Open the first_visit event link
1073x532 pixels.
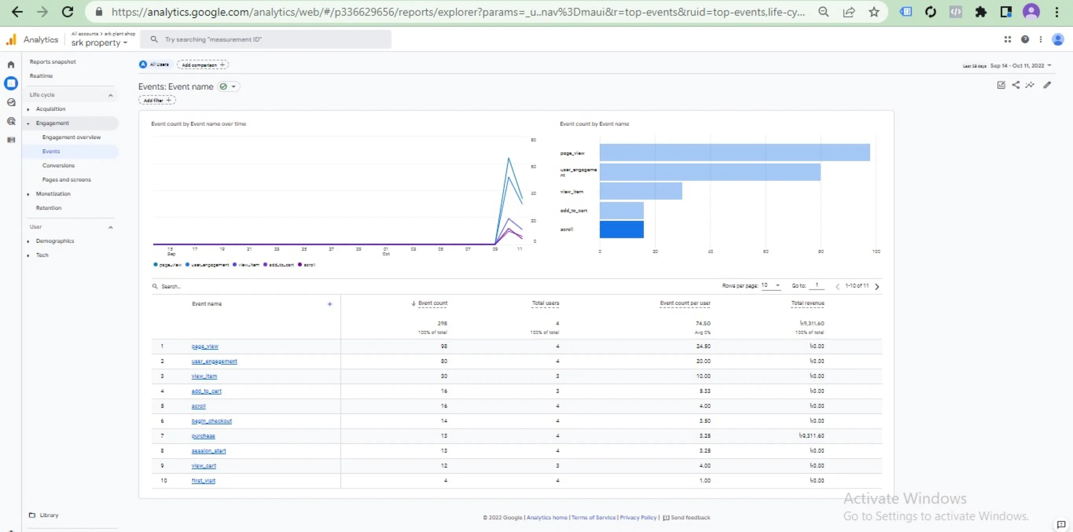point(203,481)
